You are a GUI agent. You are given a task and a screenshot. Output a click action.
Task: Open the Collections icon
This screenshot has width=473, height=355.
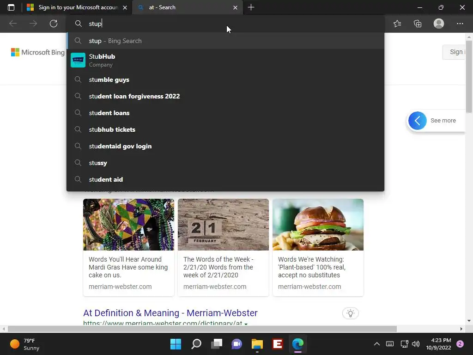(x=418, y=24)
